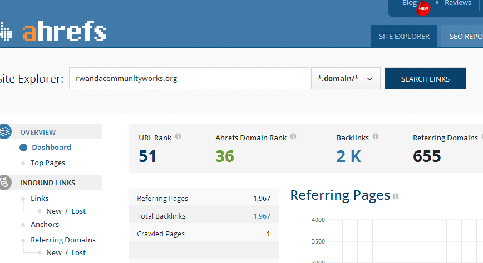Switch to the SEO Reports tab
This screenshot has width=483, height=263.
462,36
